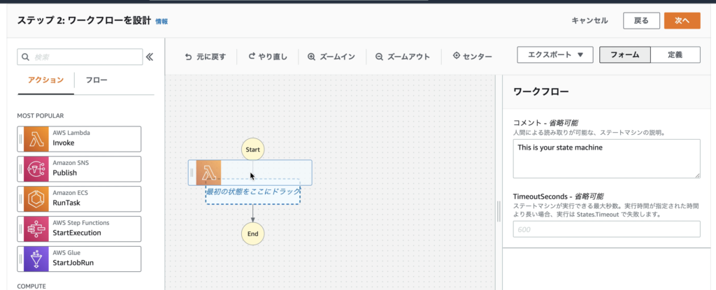Click drag handle on SNS Publish card
716x290 pixels.
[x=20, y=169]
